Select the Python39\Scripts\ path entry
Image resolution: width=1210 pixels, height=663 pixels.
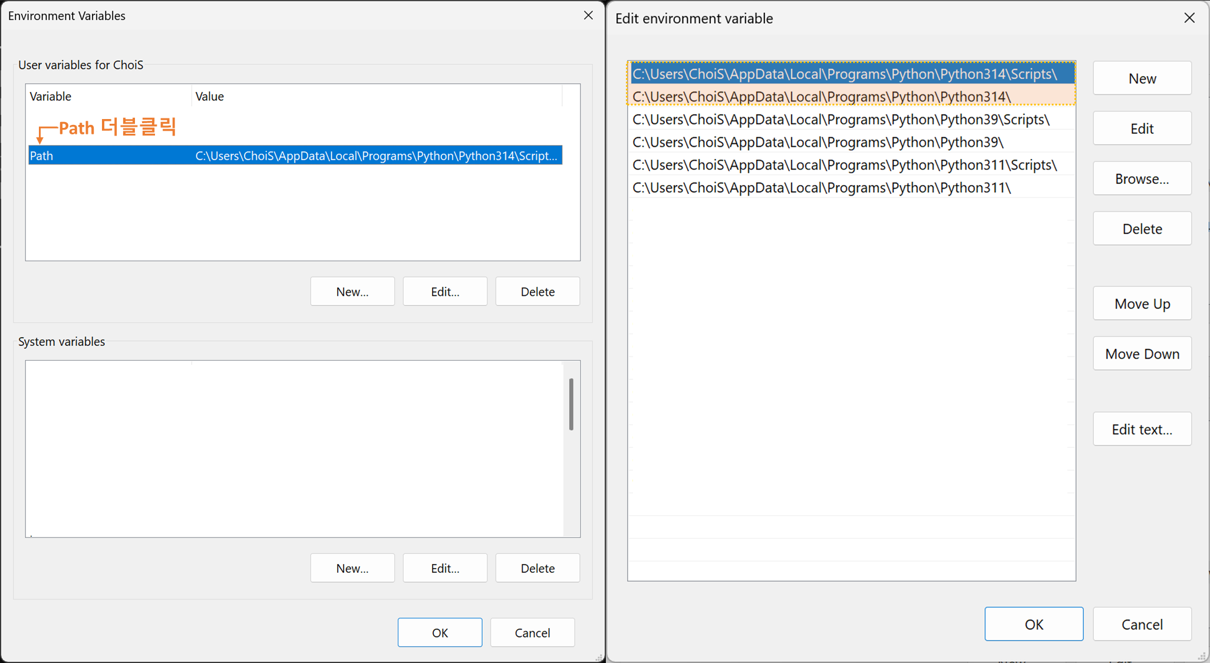pos(840,120)
